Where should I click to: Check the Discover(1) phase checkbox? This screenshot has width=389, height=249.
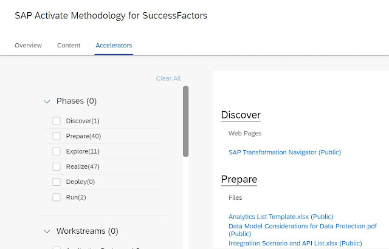[x=57, y=121]
